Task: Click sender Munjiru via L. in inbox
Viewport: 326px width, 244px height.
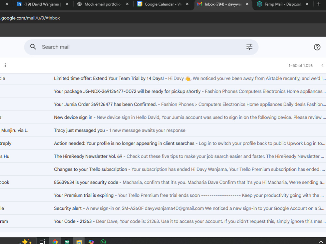Action: (15, 130)
